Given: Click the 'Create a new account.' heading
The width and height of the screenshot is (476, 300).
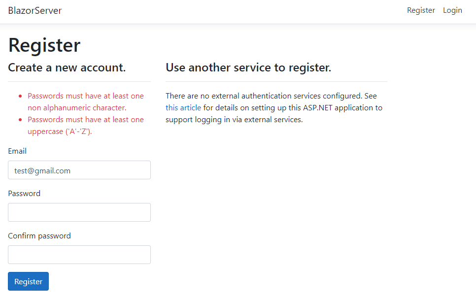Looking at the screenshot, I should coord(67,67).
